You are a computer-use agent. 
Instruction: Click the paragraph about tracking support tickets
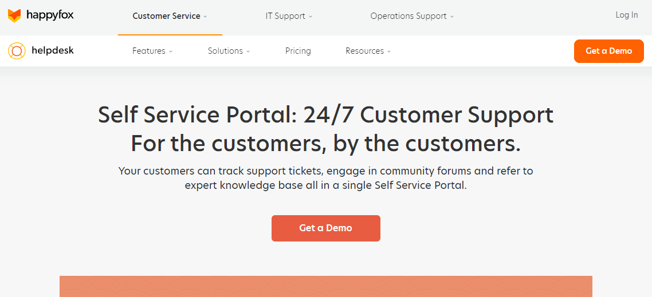325,178
